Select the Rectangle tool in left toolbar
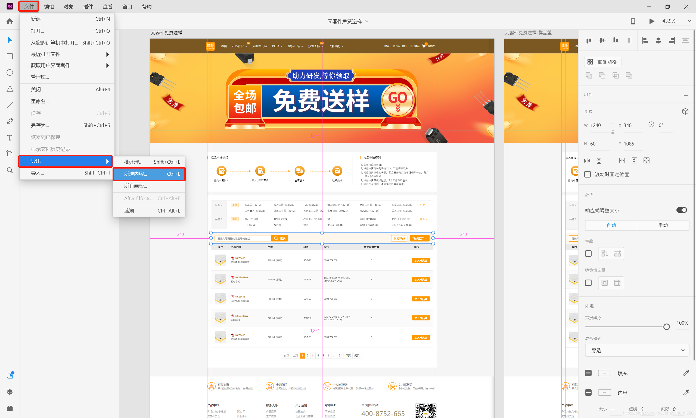This screenshot has height=418, width=696. click(x=10, y=56)
